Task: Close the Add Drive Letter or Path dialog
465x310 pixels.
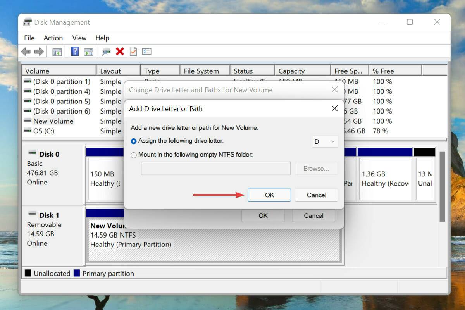Action: tap(334, 108)
